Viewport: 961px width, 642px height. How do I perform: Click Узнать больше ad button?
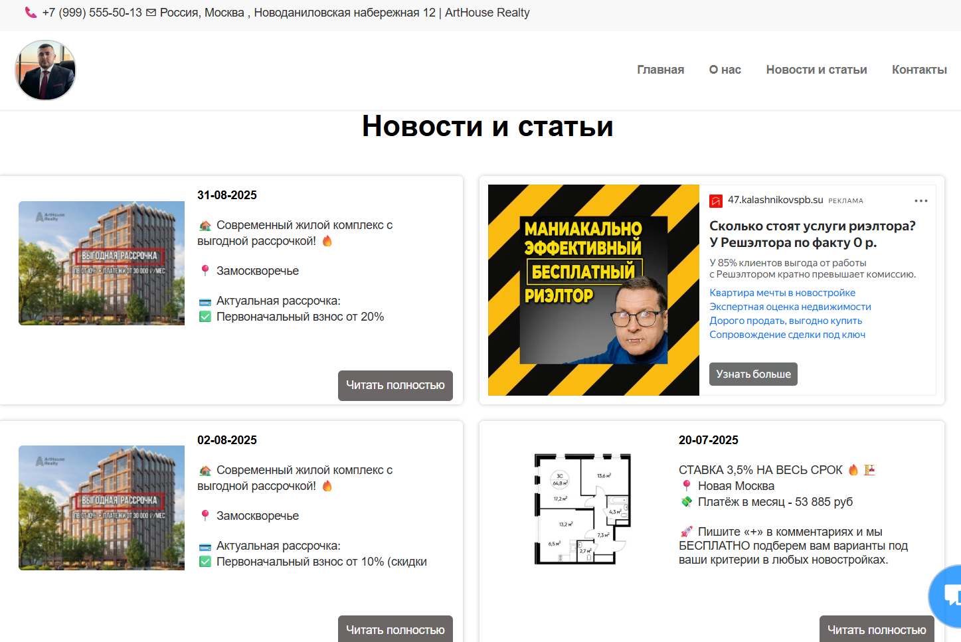pos(753,374)
